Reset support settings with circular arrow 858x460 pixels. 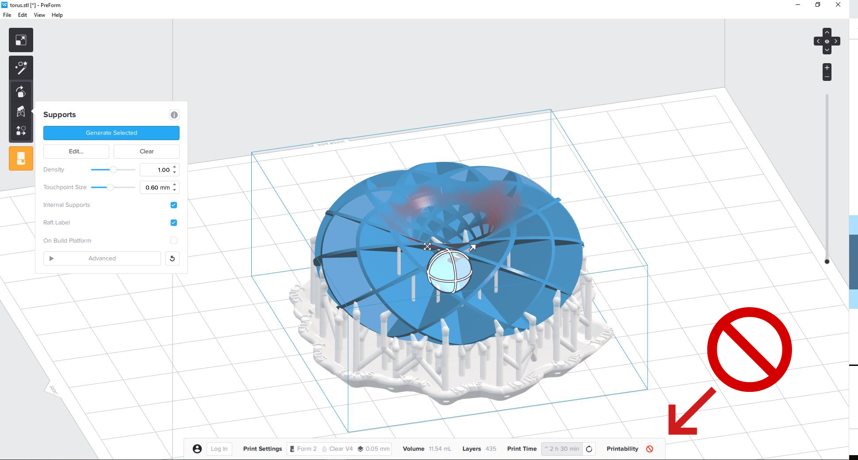click(x=172, y=259)
